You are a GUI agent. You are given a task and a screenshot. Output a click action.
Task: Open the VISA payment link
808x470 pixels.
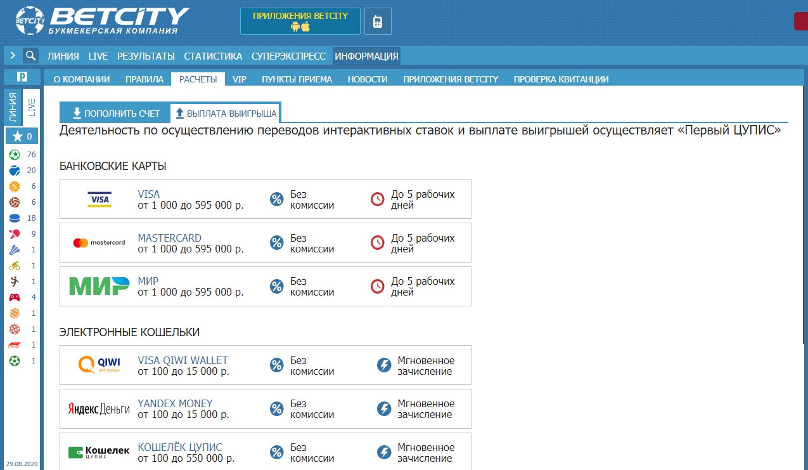149,194
